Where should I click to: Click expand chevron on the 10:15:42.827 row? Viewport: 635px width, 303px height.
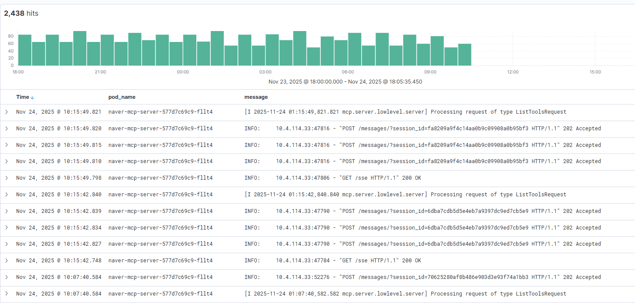point(6,244)
